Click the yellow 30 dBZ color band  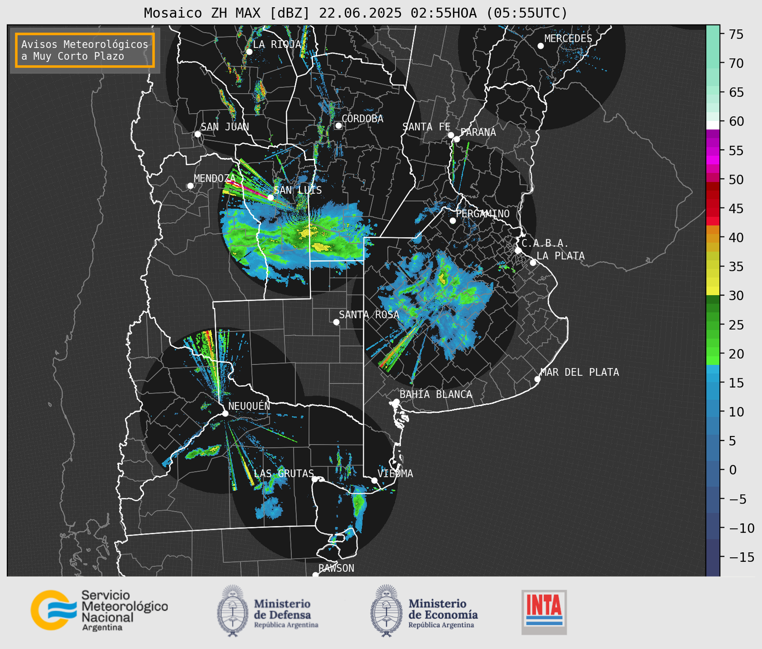(x=712, y=291)
